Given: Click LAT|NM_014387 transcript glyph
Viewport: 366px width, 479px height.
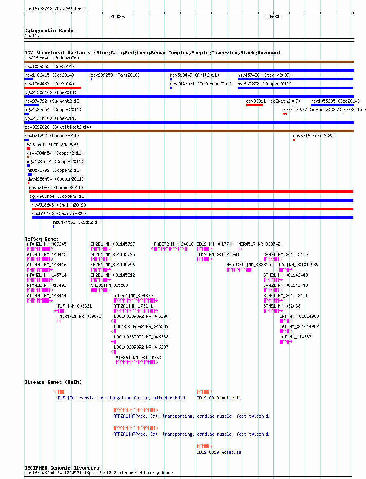Looking at the screenshot, I should pyautogui.click(x=286, y=342).
